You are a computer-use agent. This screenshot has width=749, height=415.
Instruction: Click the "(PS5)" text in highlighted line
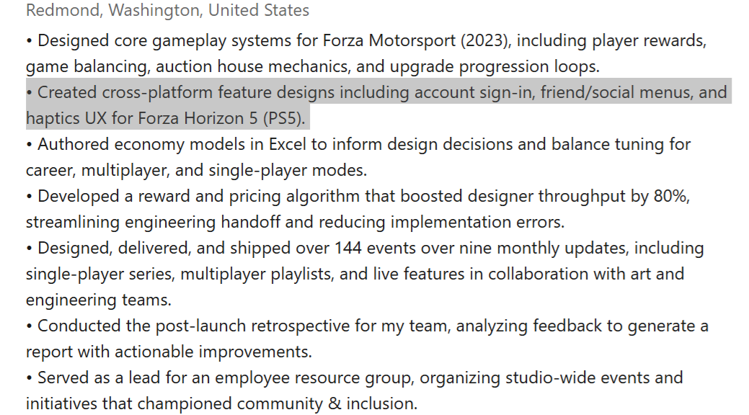(x=284, y=118)
